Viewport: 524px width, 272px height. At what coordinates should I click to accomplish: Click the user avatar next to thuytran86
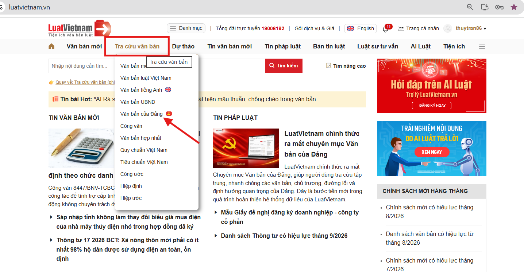click(448, 28)
